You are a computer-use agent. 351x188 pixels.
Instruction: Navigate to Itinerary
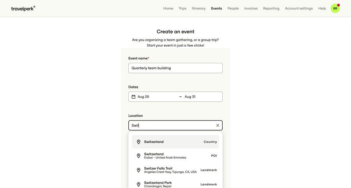(x=199, y=8)
